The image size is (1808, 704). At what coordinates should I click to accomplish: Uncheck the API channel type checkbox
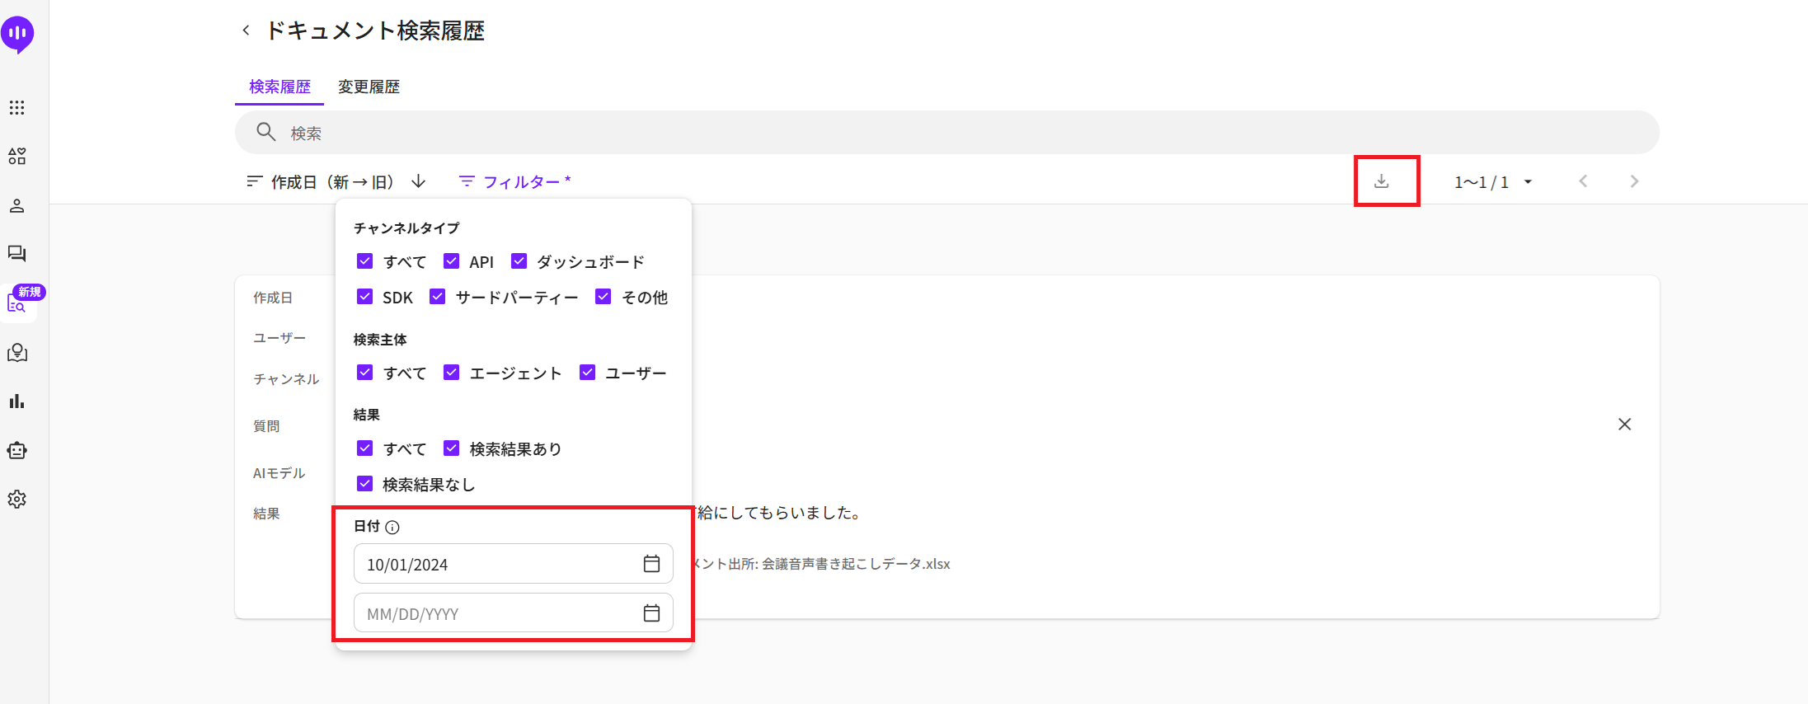(451, 261)
